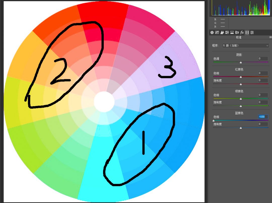Open the fx Effects tab icon
Screen dimensions: 272x203
(x=242, y=33)
